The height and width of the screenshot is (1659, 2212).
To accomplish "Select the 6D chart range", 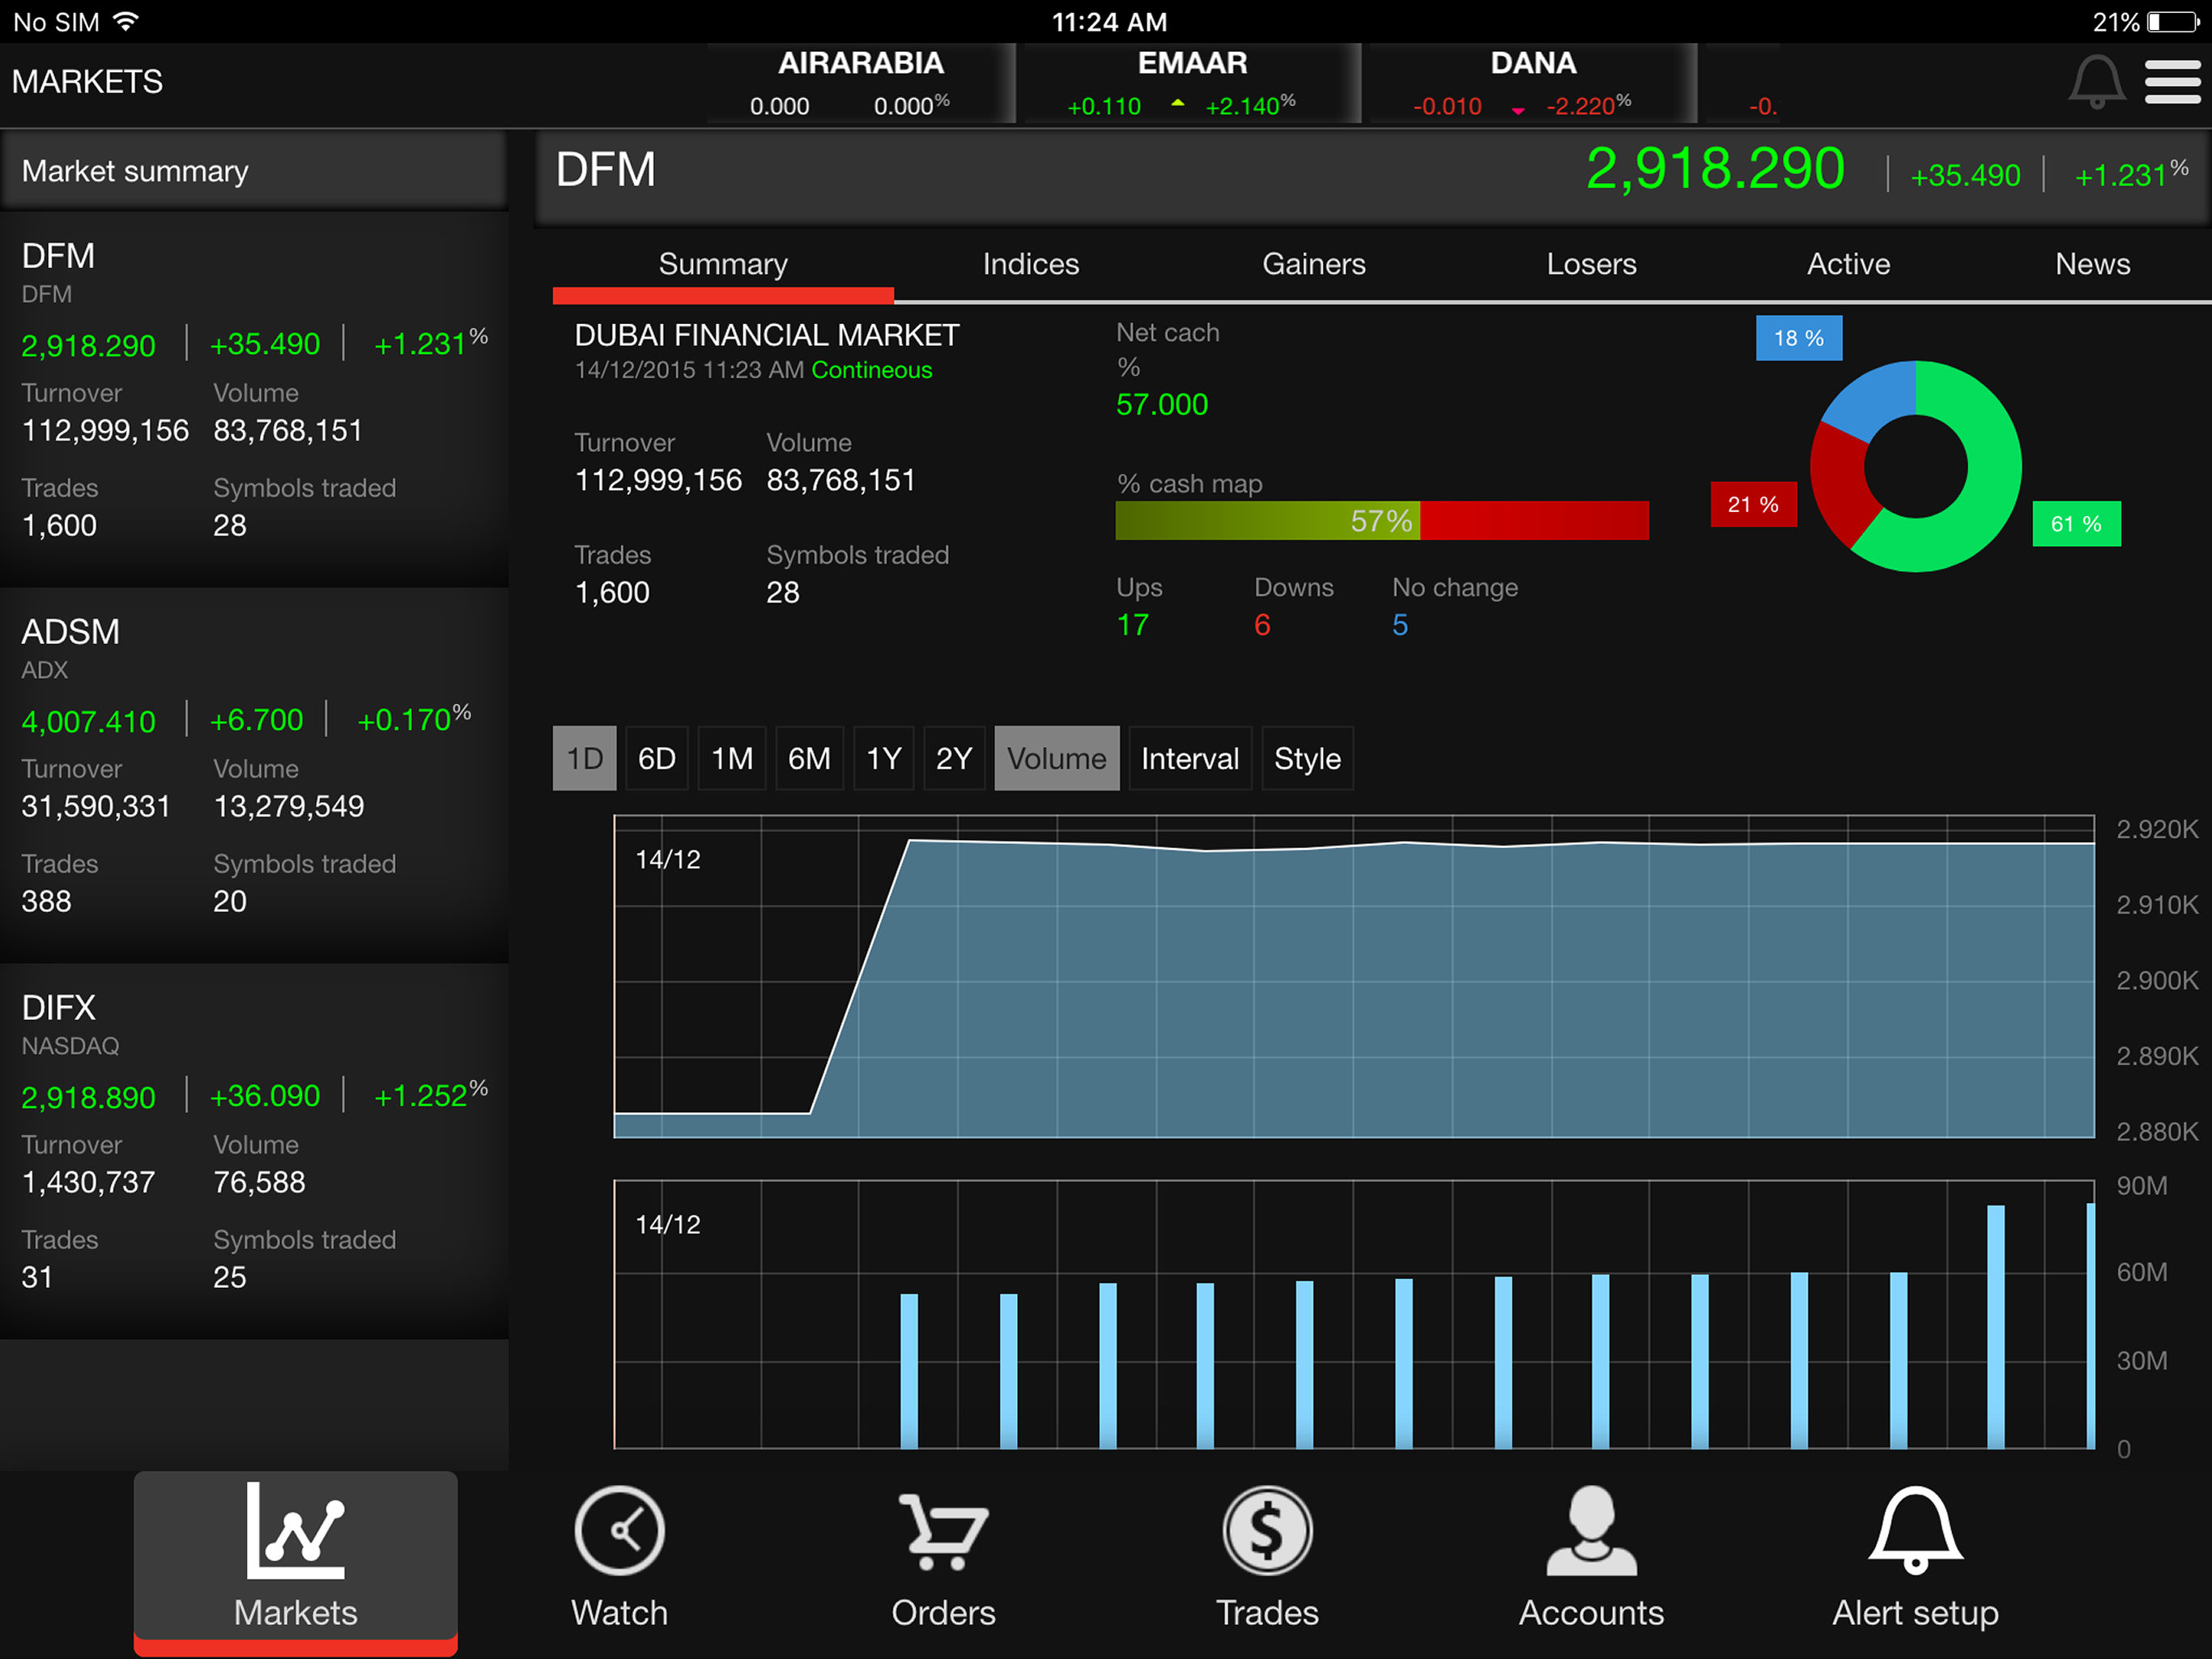I will click(656, 758).
